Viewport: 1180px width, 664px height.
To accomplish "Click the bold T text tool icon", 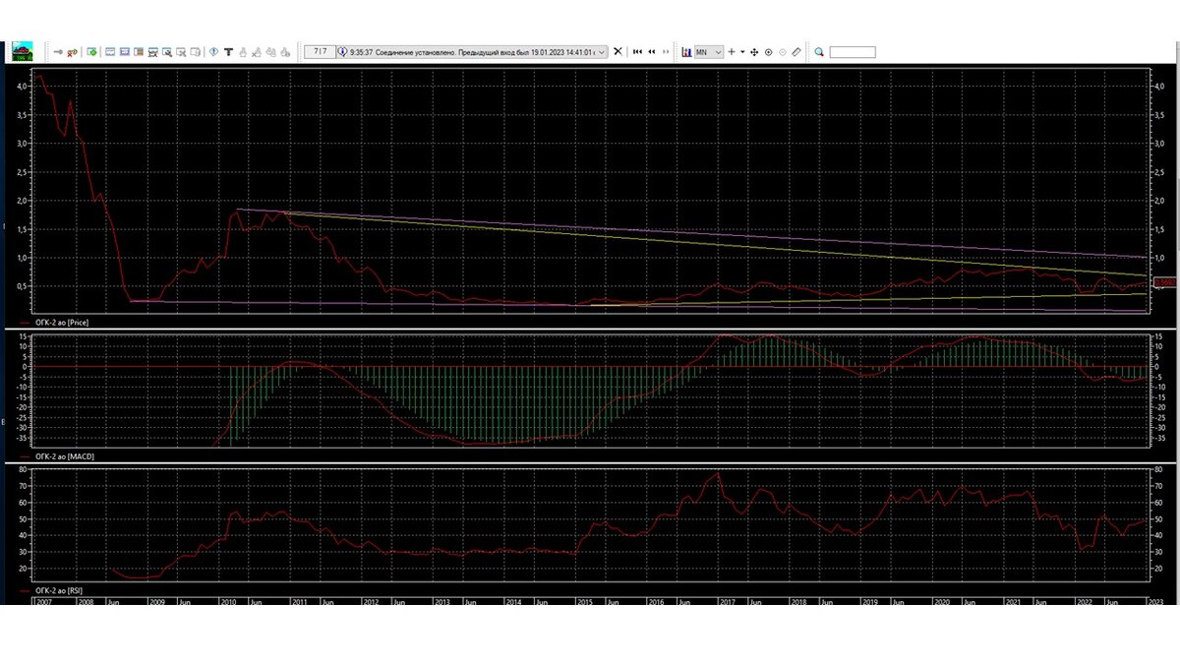I will click(228, 51).
